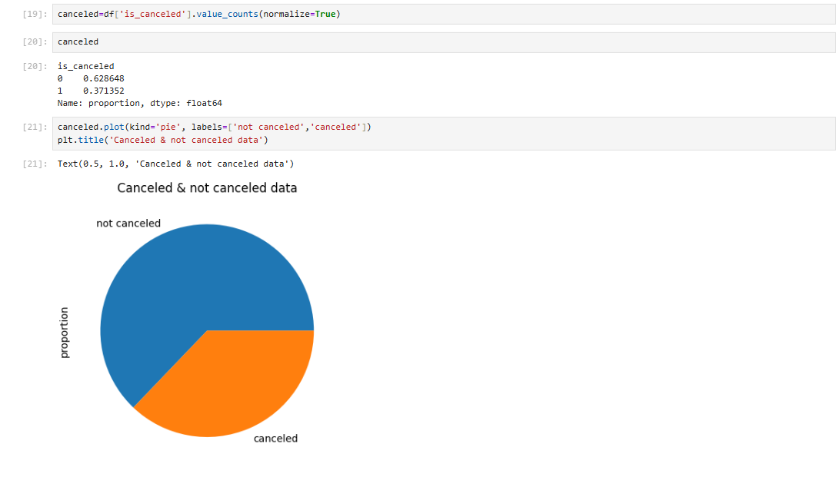Screen dimensions: 836x477
Task: Click the vertical 'proportion' axis label
Action: point(65,332)
